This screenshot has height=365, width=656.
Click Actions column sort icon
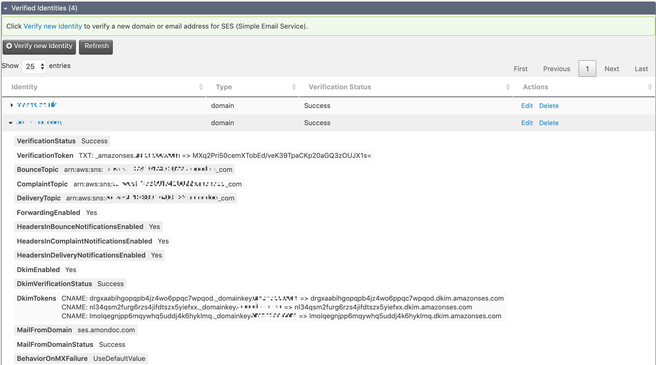650,87
